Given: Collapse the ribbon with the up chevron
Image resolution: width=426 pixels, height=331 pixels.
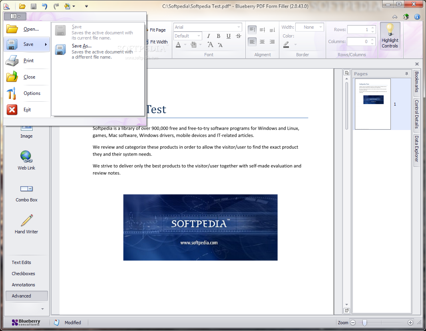Looking at the screenshot, I should pos(395,17).
